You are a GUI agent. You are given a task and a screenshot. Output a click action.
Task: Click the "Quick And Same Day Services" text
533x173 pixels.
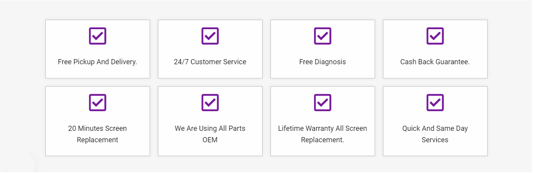tap(435, 128)
